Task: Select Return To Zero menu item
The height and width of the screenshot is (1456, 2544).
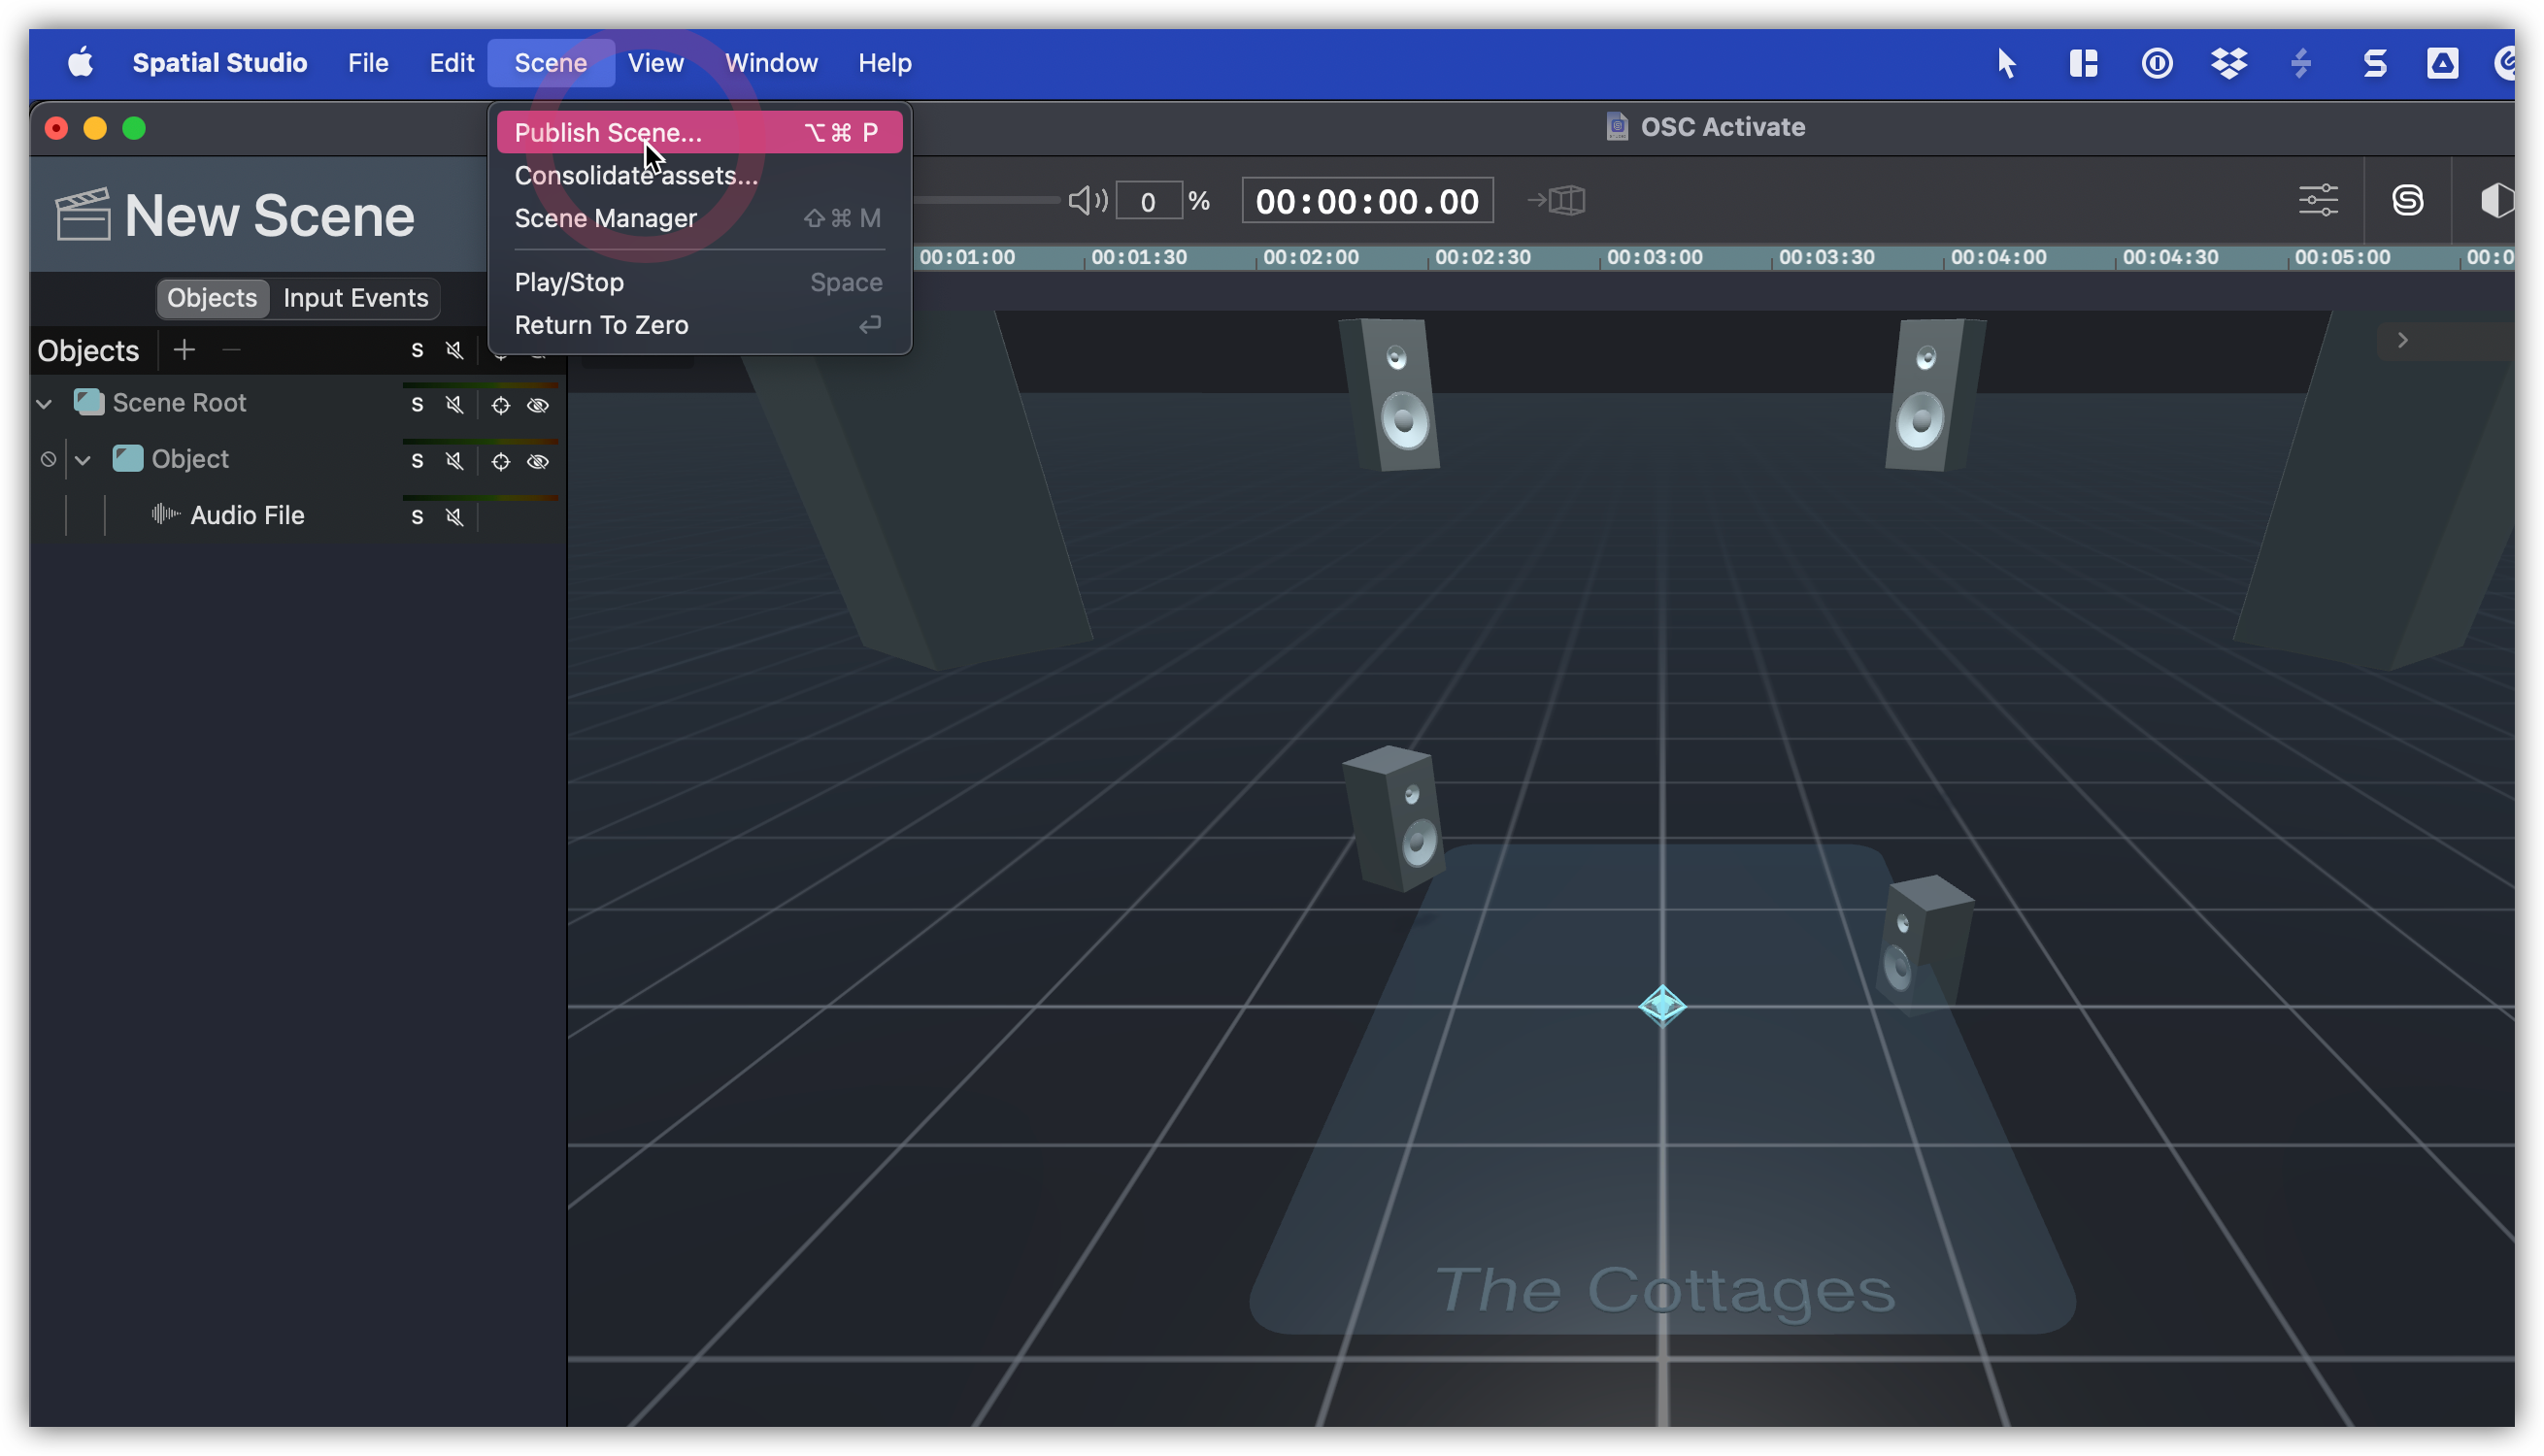Action: click(x=699, y=325)
